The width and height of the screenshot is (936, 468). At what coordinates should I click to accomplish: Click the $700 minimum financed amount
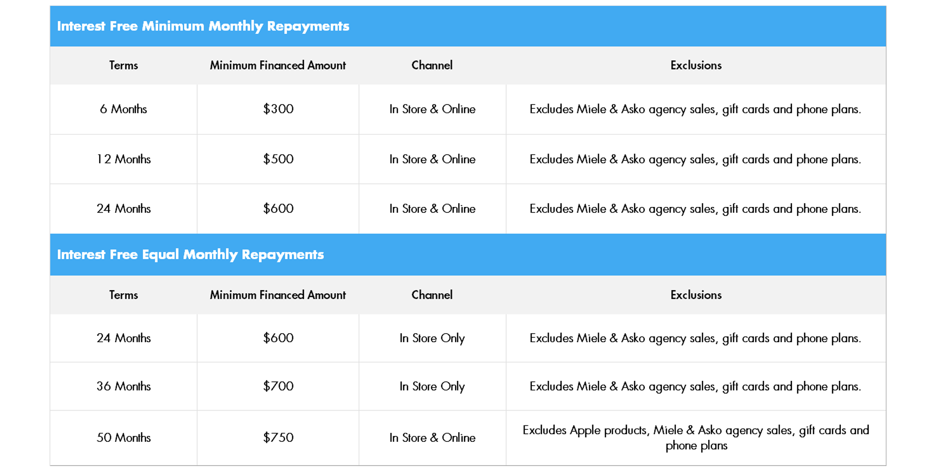pyautogui.click(x=278, y=386)
